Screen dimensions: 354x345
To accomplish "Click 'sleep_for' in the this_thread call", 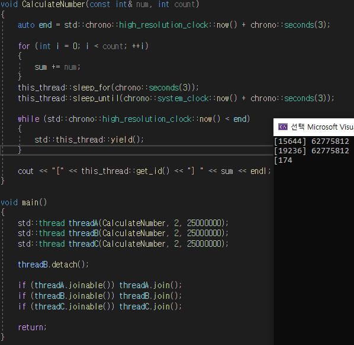I will tap(92, 88).
